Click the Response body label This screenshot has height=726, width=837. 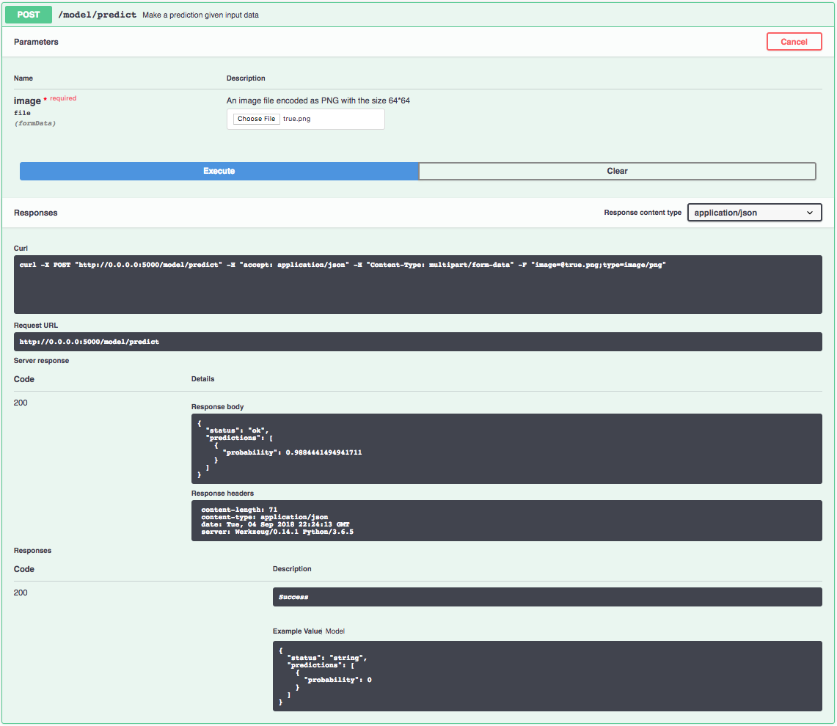tap(217, 407)
